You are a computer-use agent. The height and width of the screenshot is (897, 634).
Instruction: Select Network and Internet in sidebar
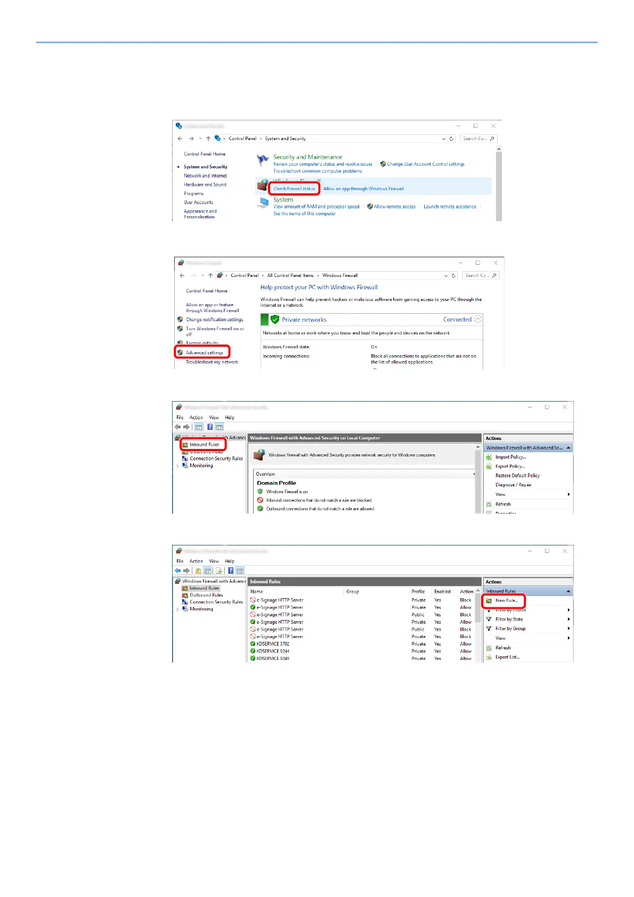pos(205,176)
